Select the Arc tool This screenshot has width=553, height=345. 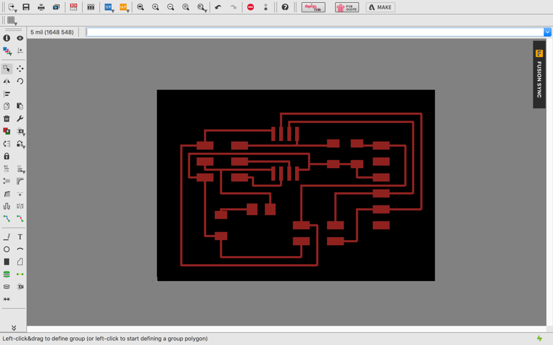[x=20, y=249]
